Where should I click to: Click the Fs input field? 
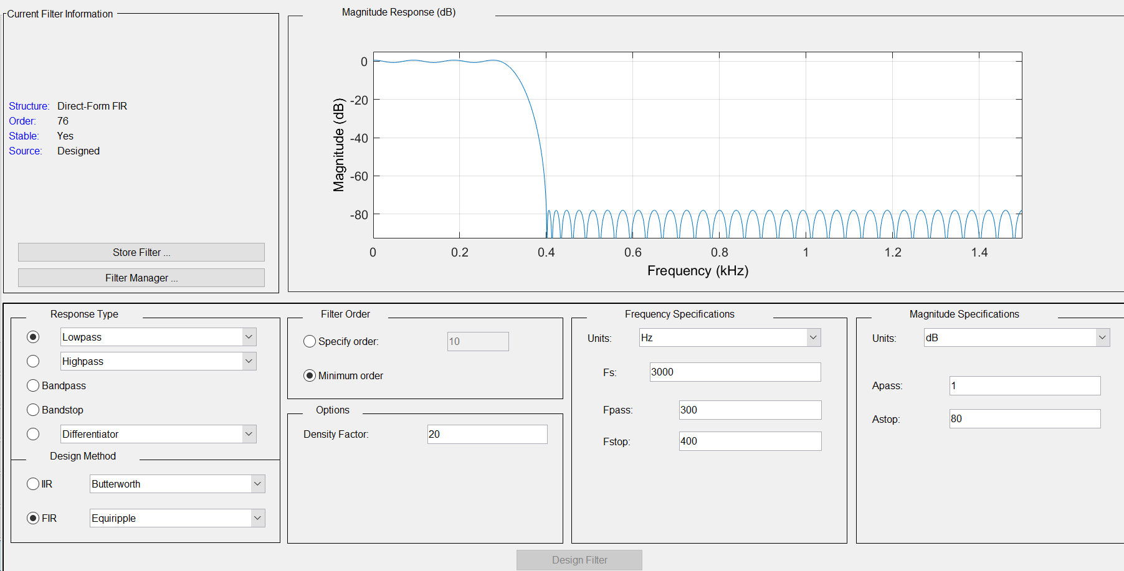[735, 372]
